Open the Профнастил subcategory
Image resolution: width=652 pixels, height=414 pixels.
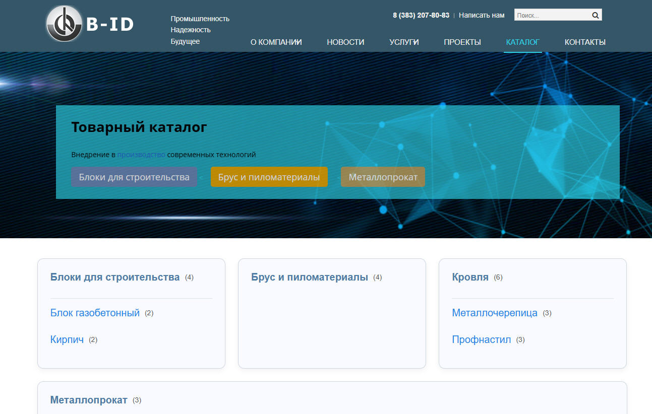(x=482, y=339)
